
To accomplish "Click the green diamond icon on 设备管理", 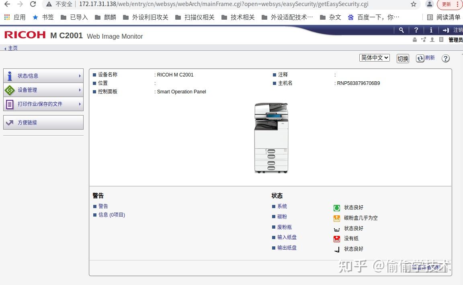I will [x=10, y=90].
